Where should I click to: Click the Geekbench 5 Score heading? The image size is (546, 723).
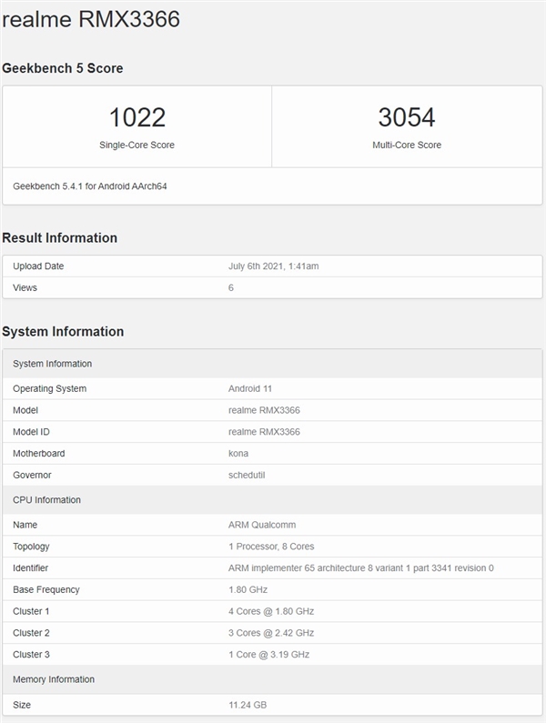pos(63,68)
